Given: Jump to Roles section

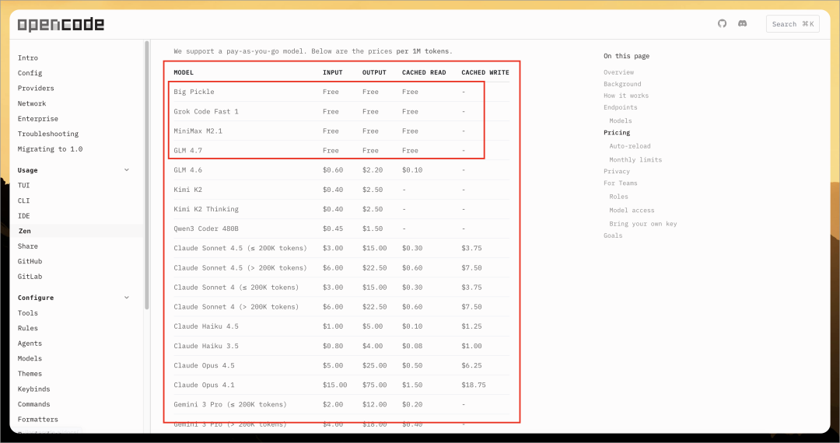Looking at the screenshot, I should [x=619, y=197].
